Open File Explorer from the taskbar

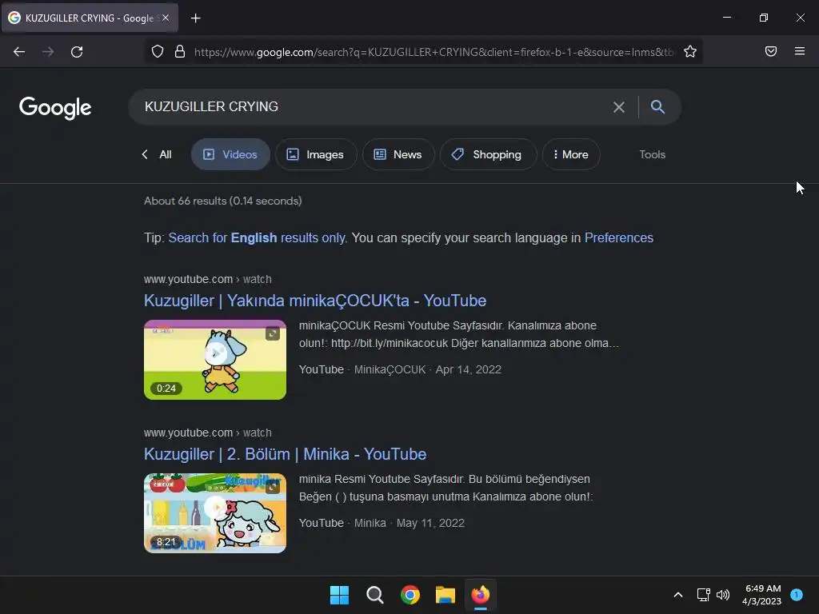[x=445, y=595]
